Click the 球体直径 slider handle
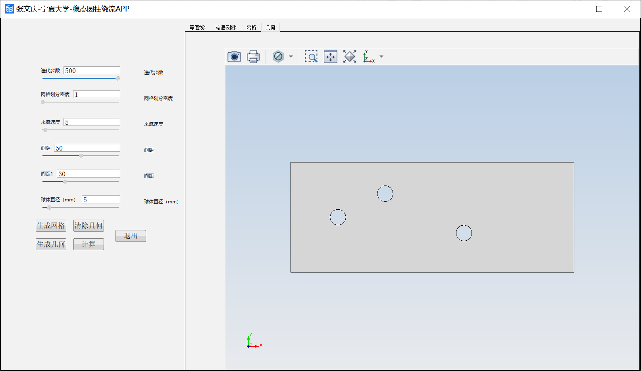641x371 pixels. coord(49,207)
